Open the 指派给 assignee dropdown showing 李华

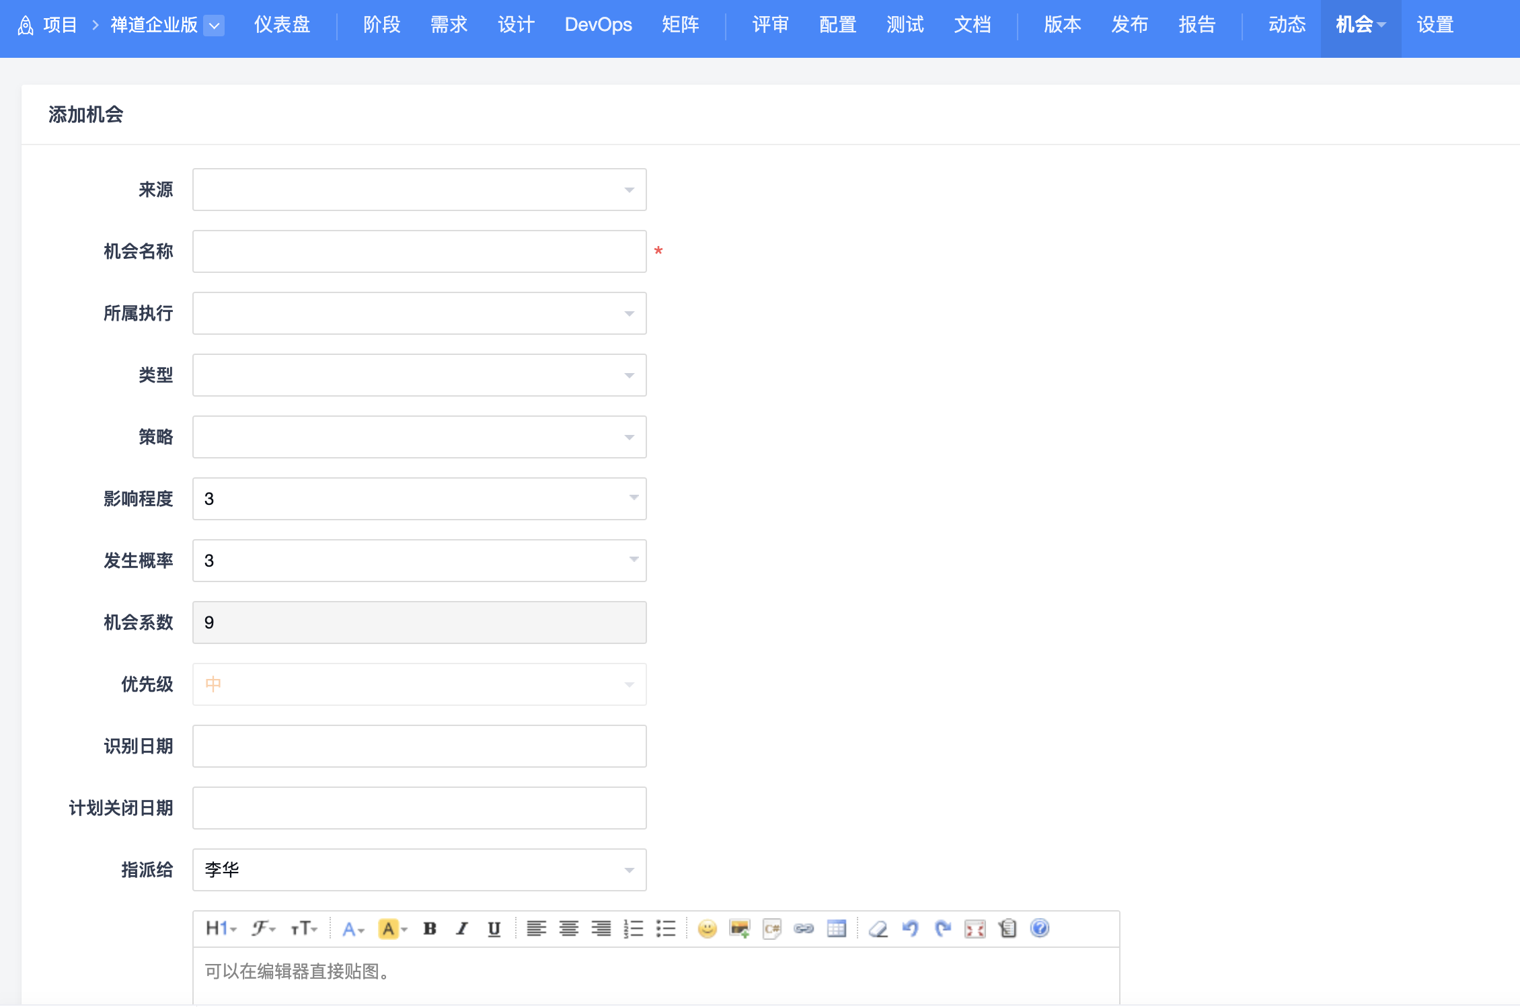pyautogui.click(x=419, y=870)
